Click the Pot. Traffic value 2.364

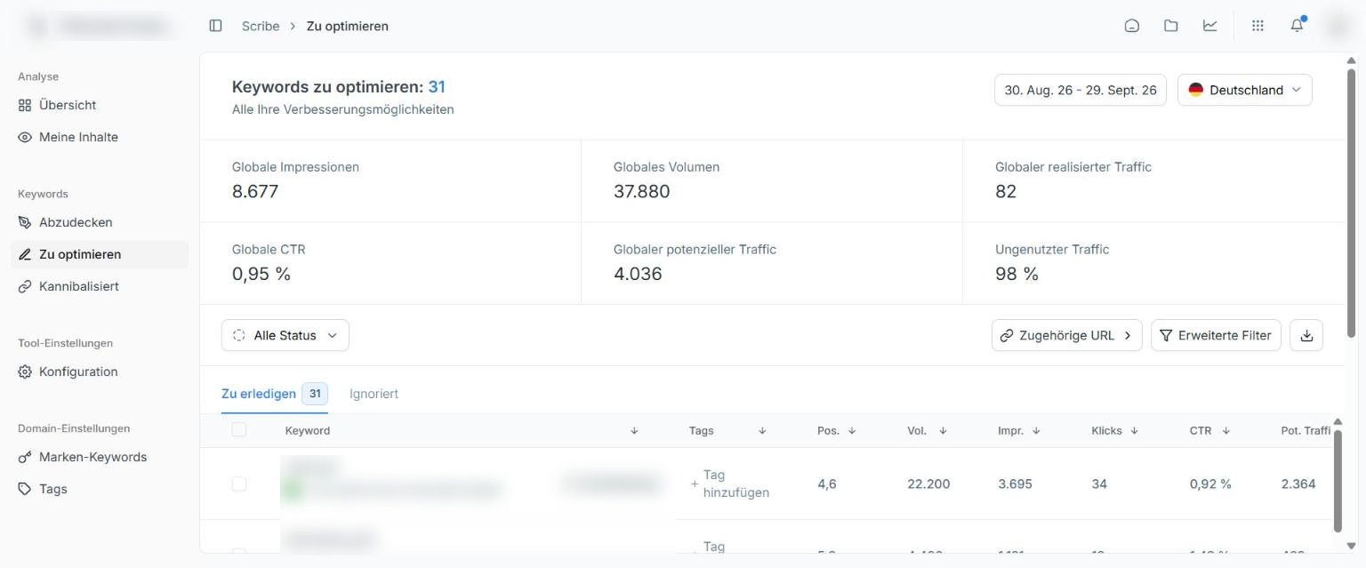click(x=1298, y=484)
